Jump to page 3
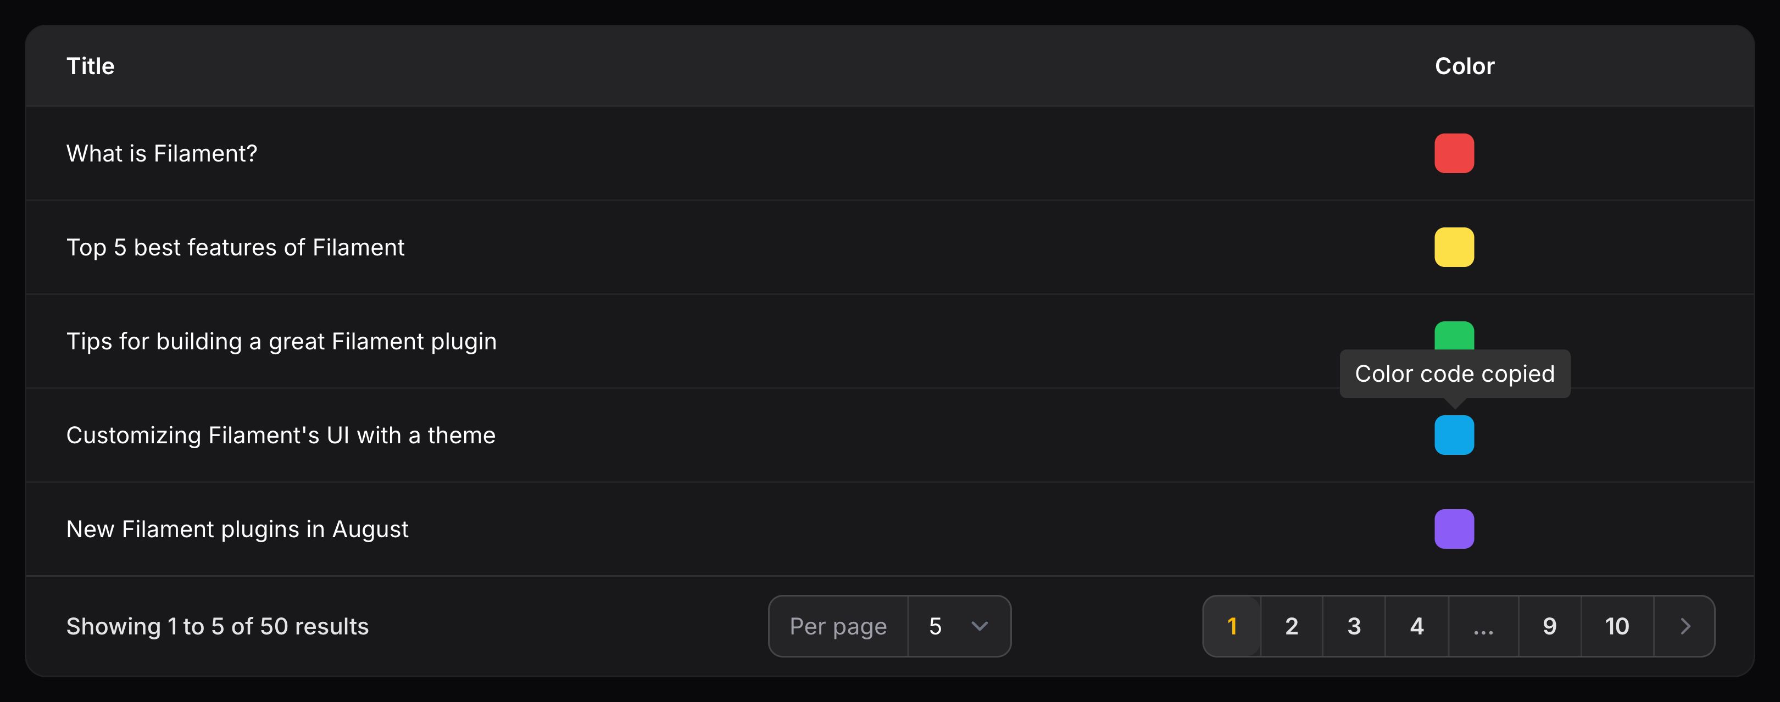 point(1354,626)
